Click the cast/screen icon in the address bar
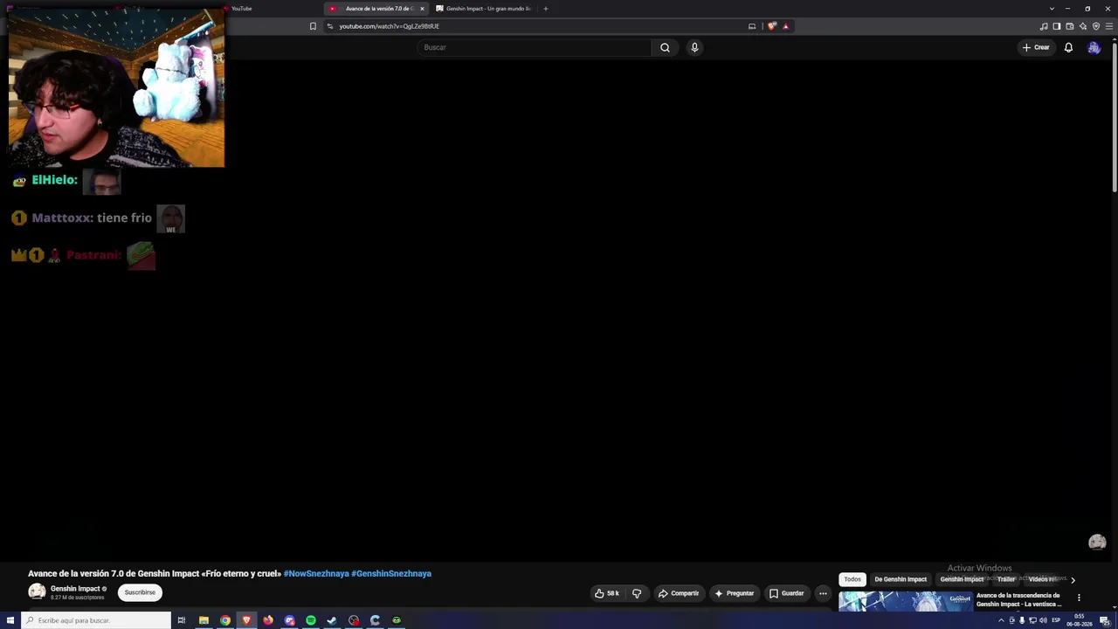The width and height of the screenshot is (1118, 629). (x=752, y=26)
